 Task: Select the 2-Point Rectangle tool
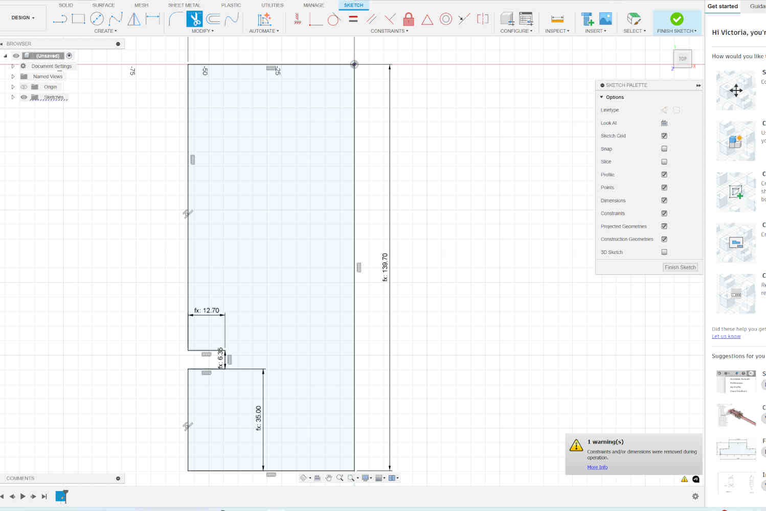78,19
